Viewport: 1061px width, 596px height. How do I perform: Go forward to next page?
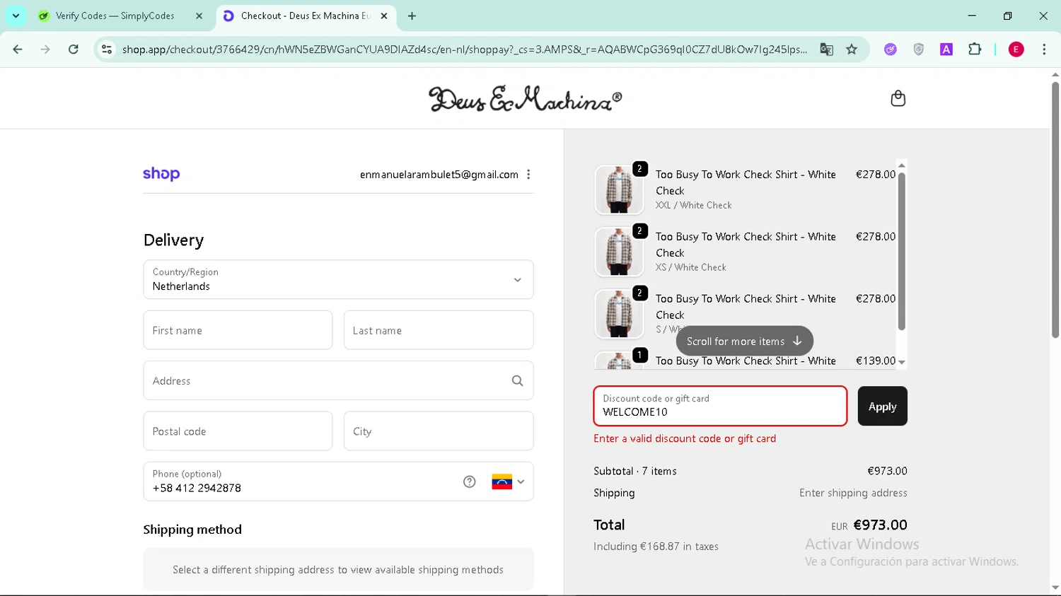click(x=45, y=49)
